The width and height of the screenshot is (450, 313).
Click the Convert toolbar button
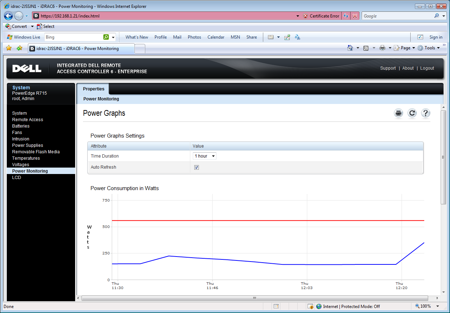click(16, 26)
